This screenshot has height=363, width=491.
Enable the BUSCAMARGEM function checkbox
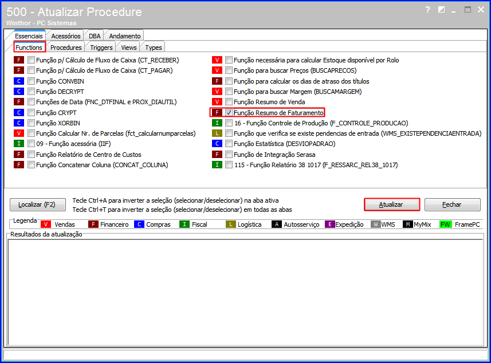229,92
